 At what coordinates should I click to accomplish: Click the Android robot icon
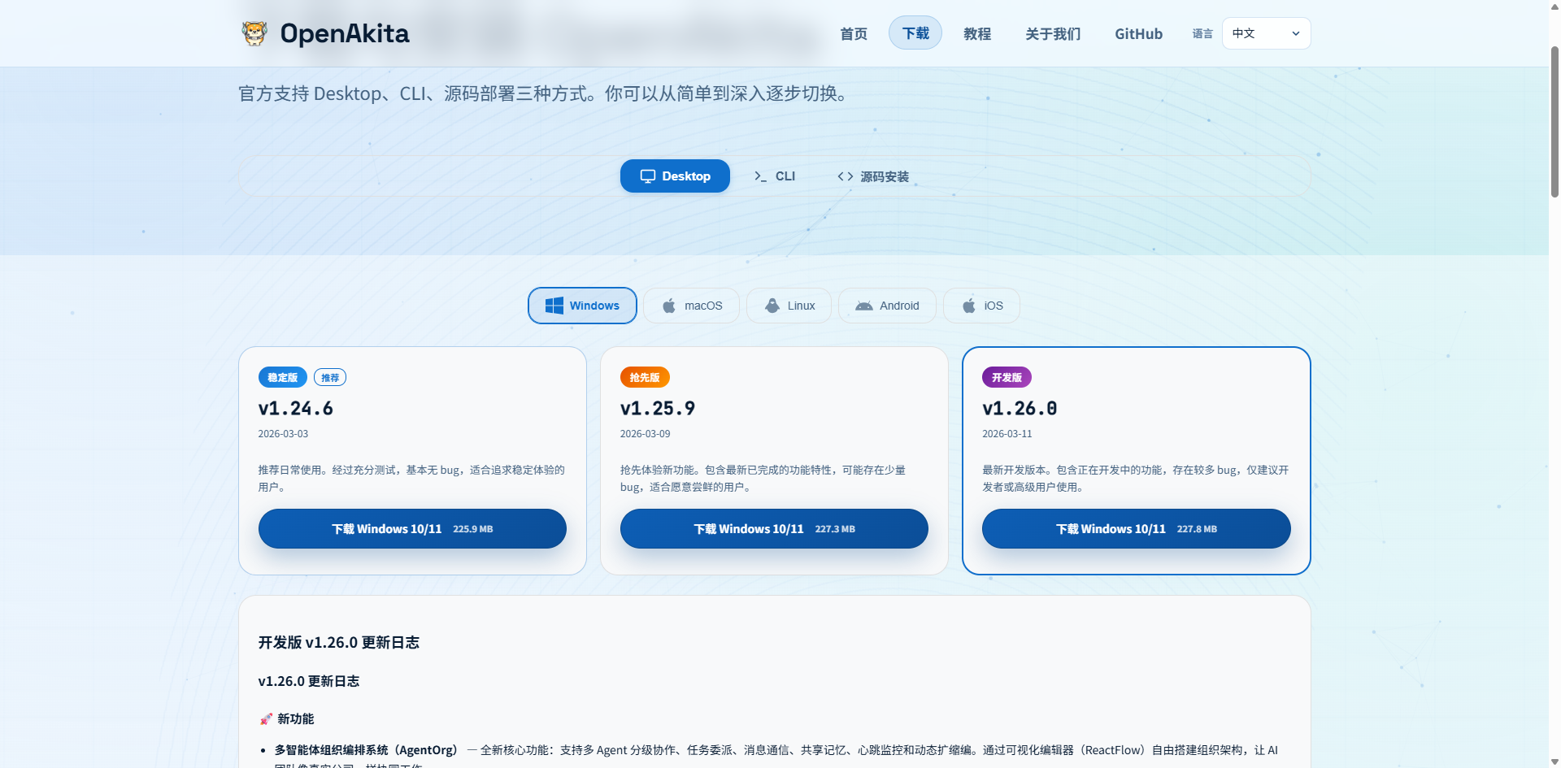pos(864,306)
